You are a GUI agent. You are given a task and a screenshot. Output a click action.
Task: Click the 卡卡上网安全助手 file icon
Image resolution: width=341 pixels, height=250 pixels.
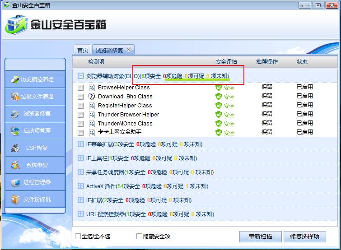pyautogui.click(x=92, y=133)
